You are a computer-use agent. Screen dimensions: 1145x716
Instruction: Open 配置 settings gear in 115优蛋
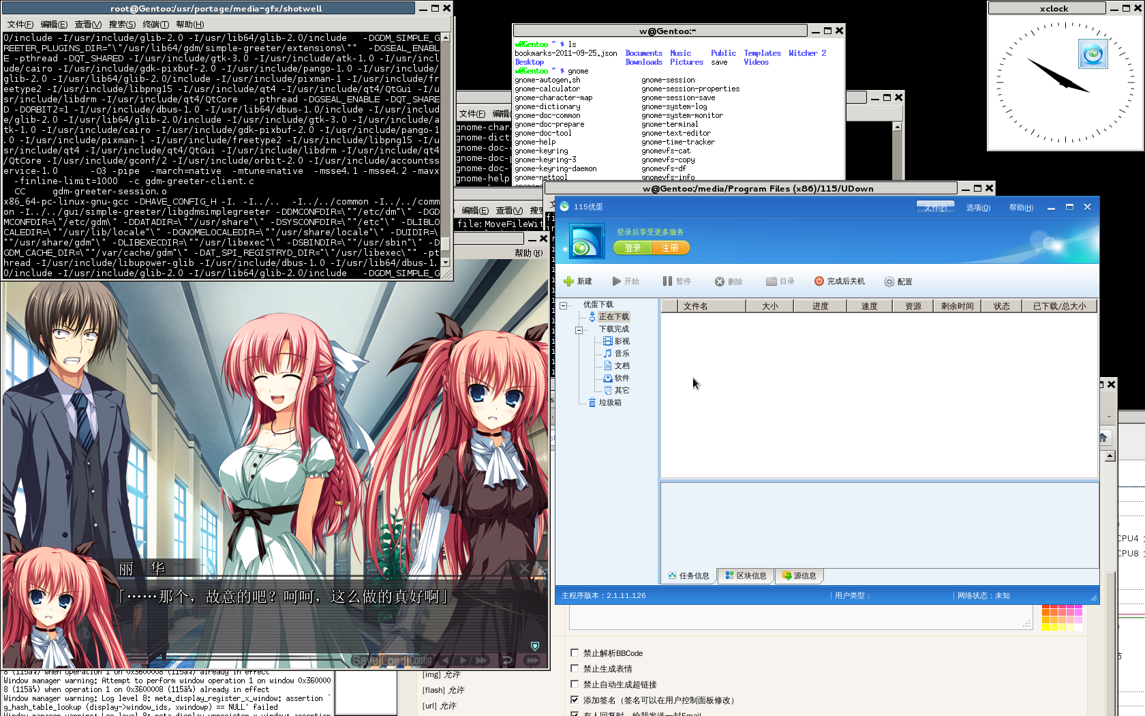(x=889, y=282)
